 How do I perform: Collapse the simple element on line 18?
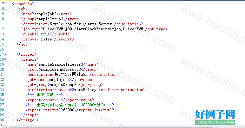[x=6, y=59]
